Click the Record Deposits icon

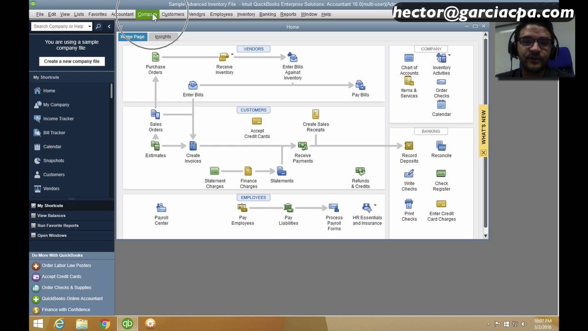click(409, 146)
